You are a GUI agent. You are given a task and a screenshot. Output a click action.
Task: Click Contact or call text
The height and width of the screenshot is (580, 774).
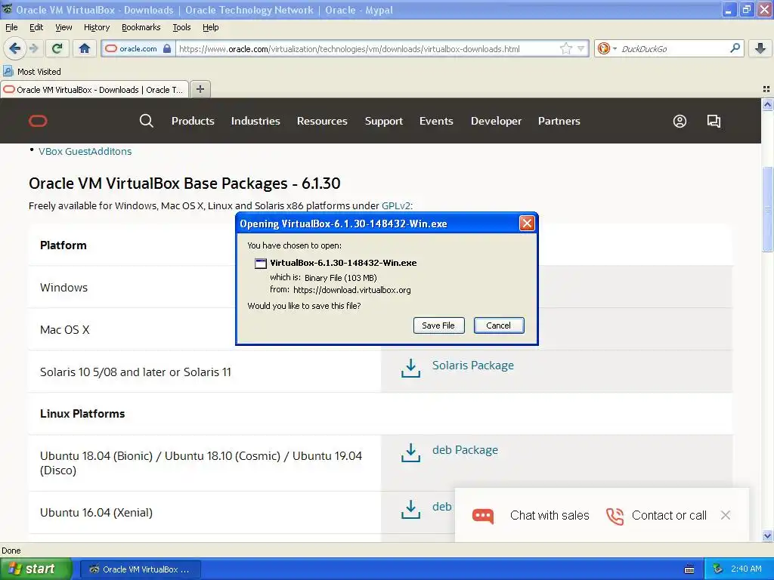tap(669, 515)
